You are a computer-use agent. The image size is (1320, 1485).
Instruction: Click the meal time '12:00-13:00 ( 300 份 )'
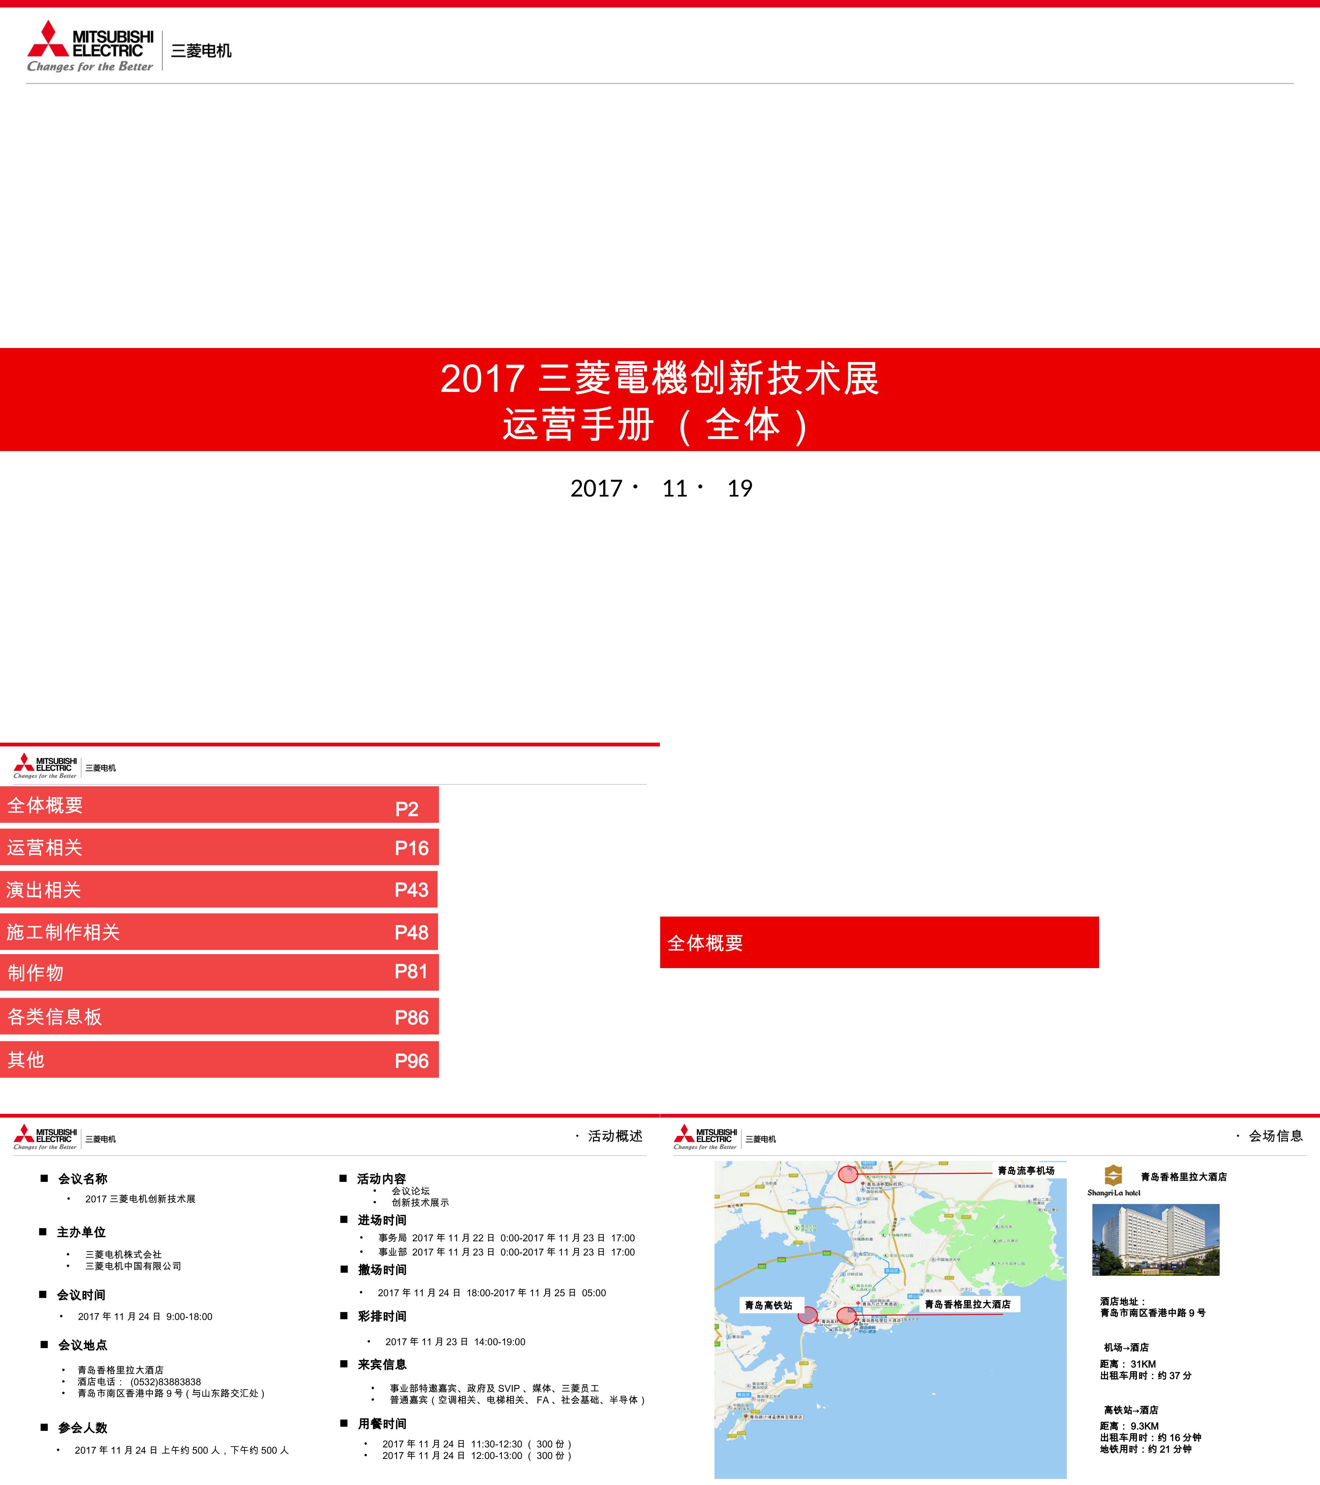click(x=522, y=1455)
